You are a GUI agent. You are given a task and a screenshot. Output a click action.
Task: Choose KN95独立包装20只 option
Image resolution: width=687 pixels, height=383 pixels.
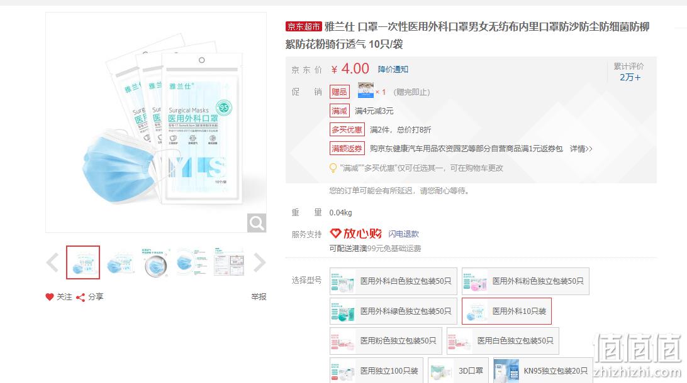coord(543,371)
